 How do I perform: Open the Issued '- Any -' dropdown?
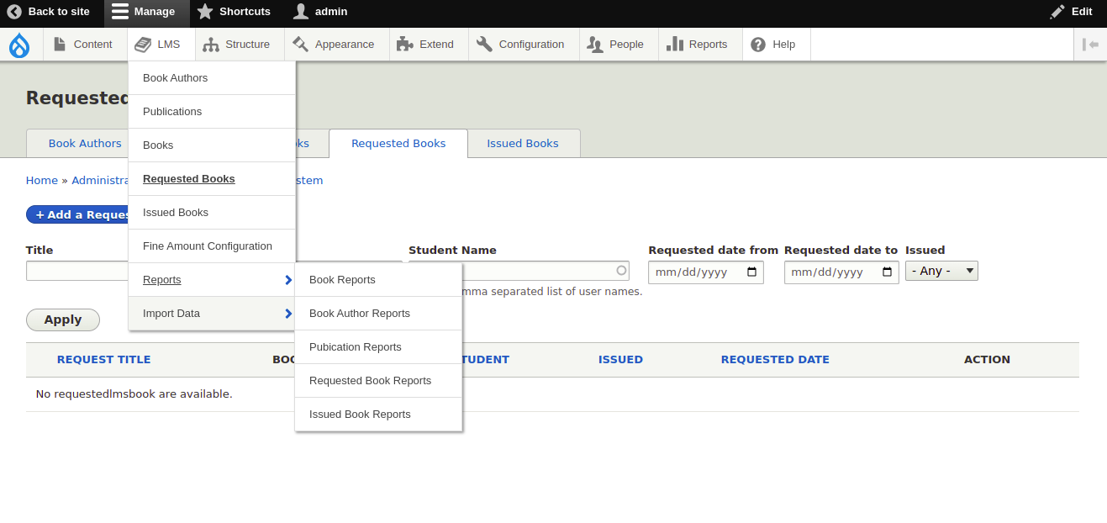pyautogui.click(x=941, y=271)
